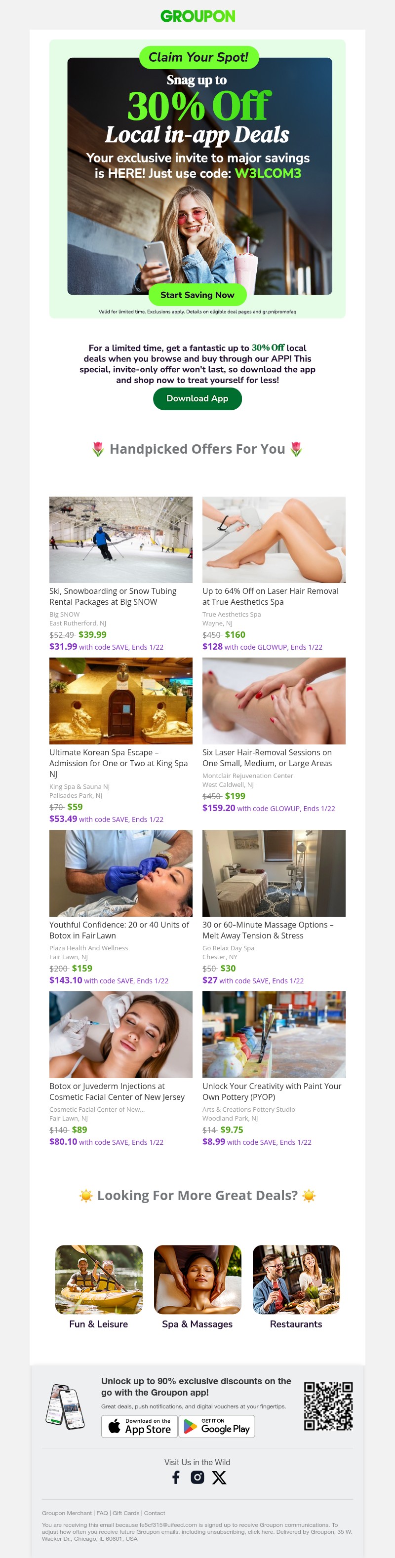Click the Groupon logo at the top
The height and width of the screenshot is (1558, 395).
click(197, 15)
